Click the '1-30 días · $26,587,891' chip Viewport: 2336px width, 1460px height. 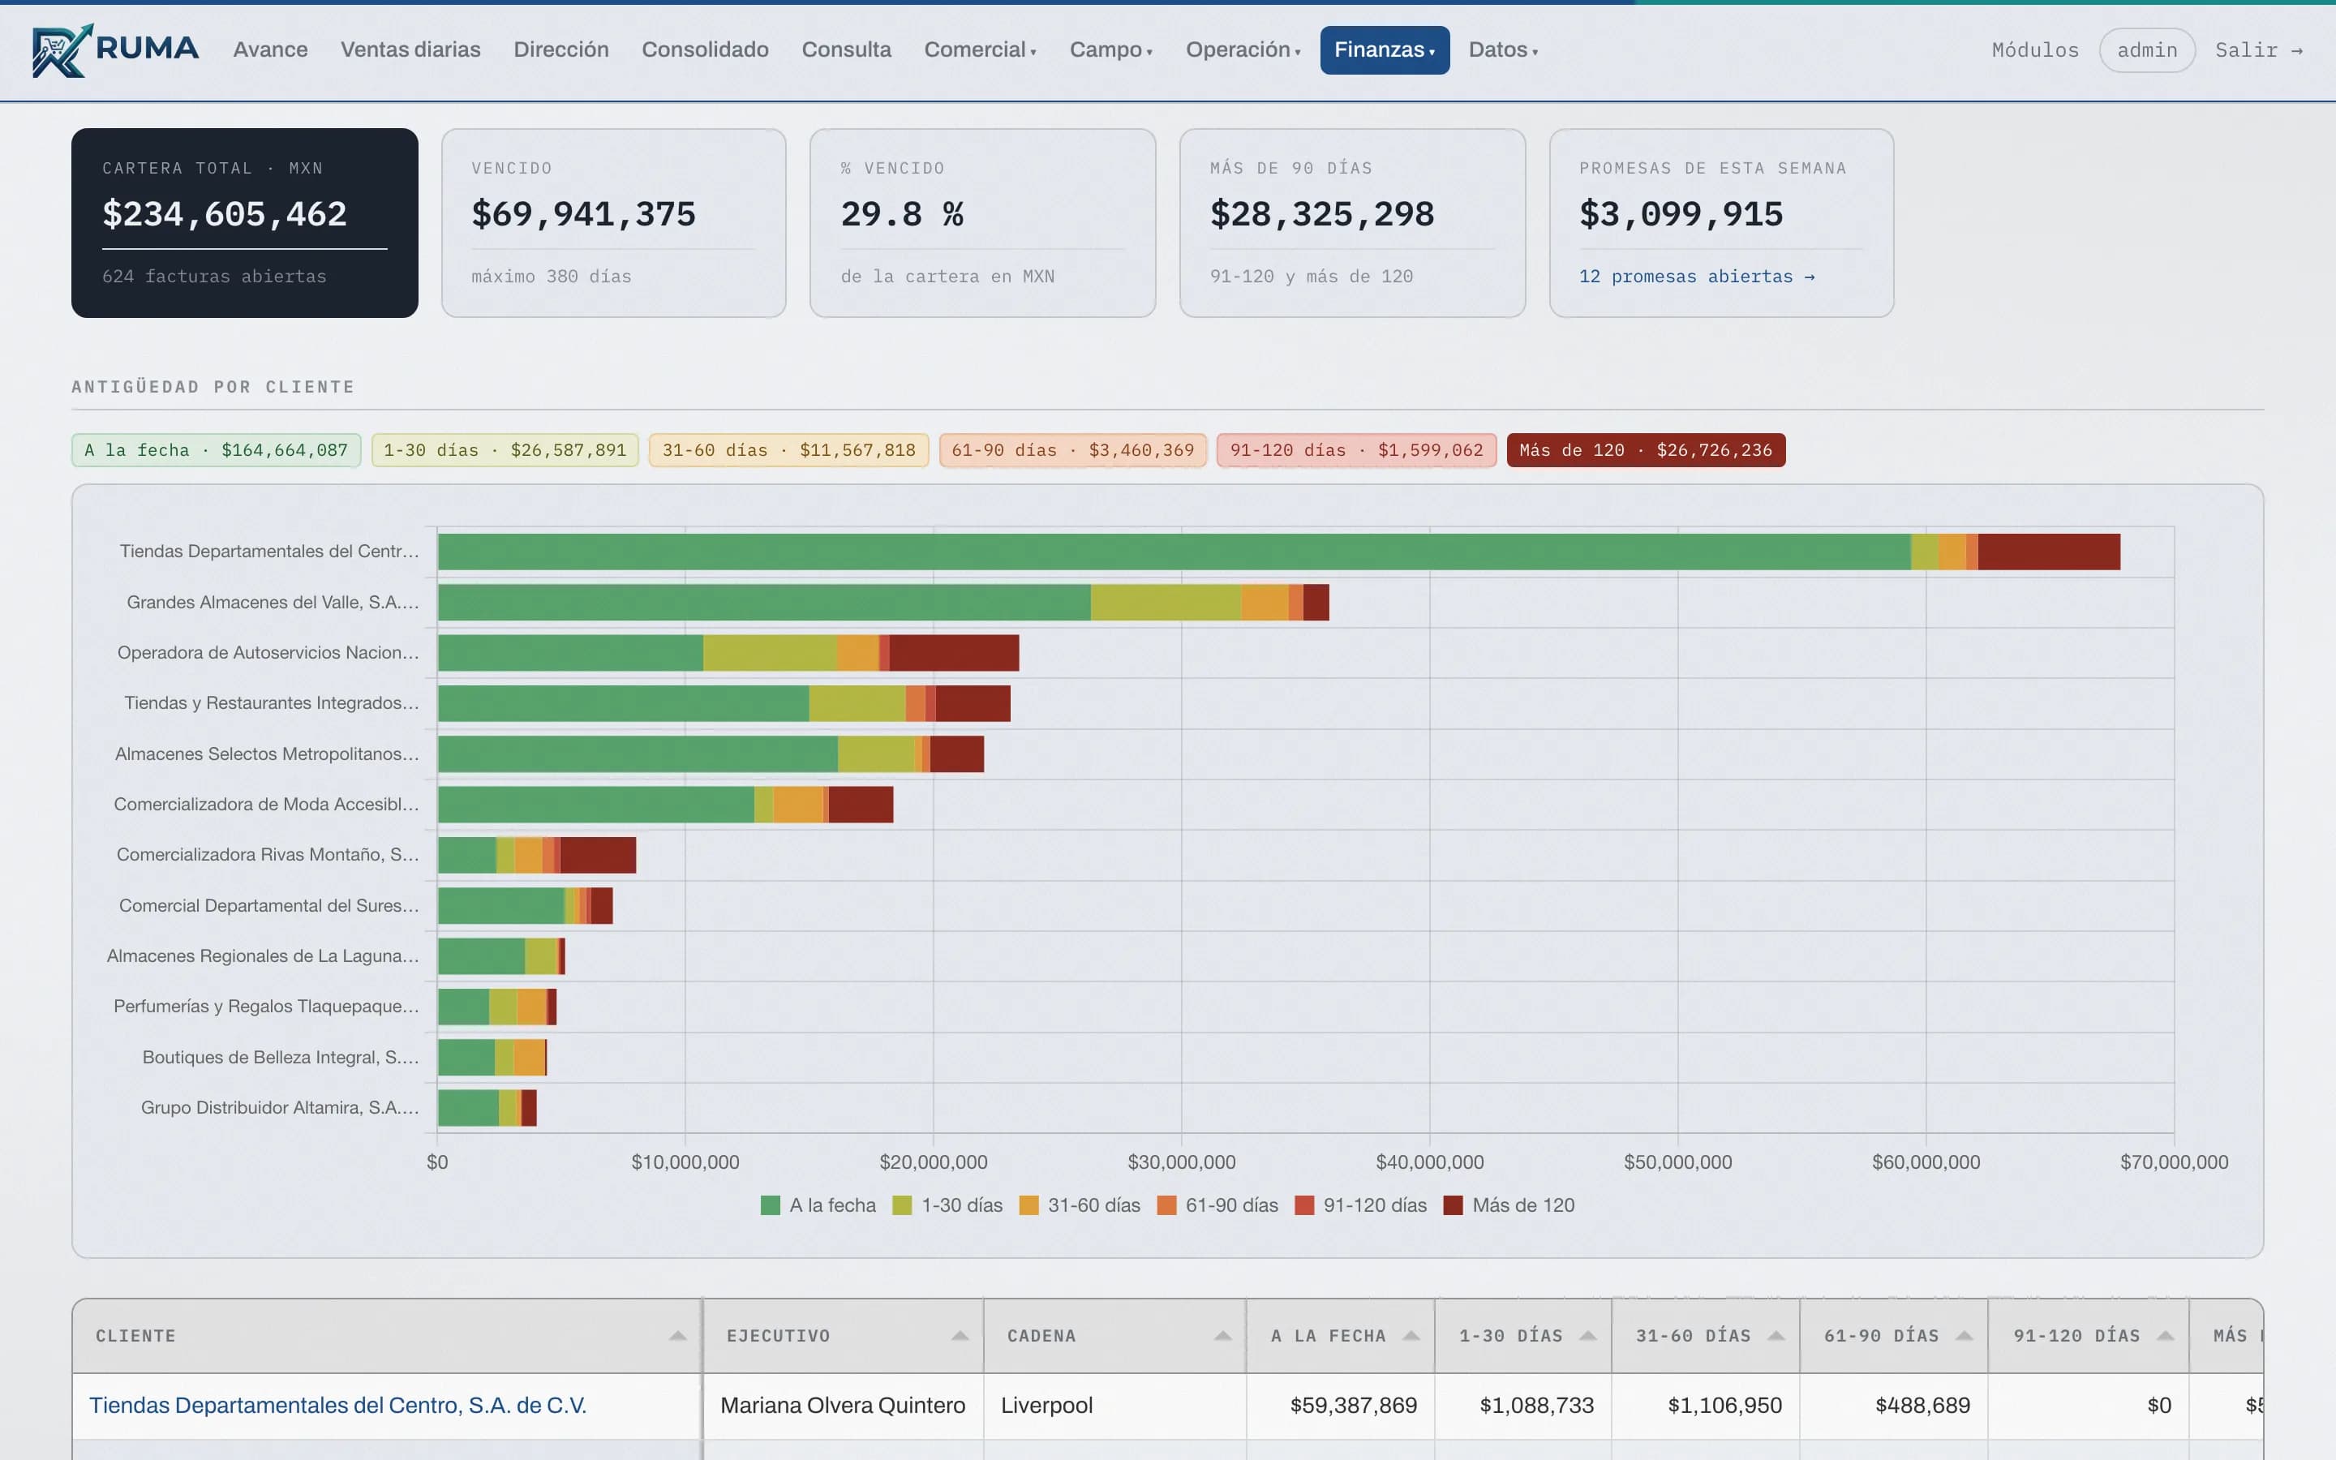(x=505, y=450)
